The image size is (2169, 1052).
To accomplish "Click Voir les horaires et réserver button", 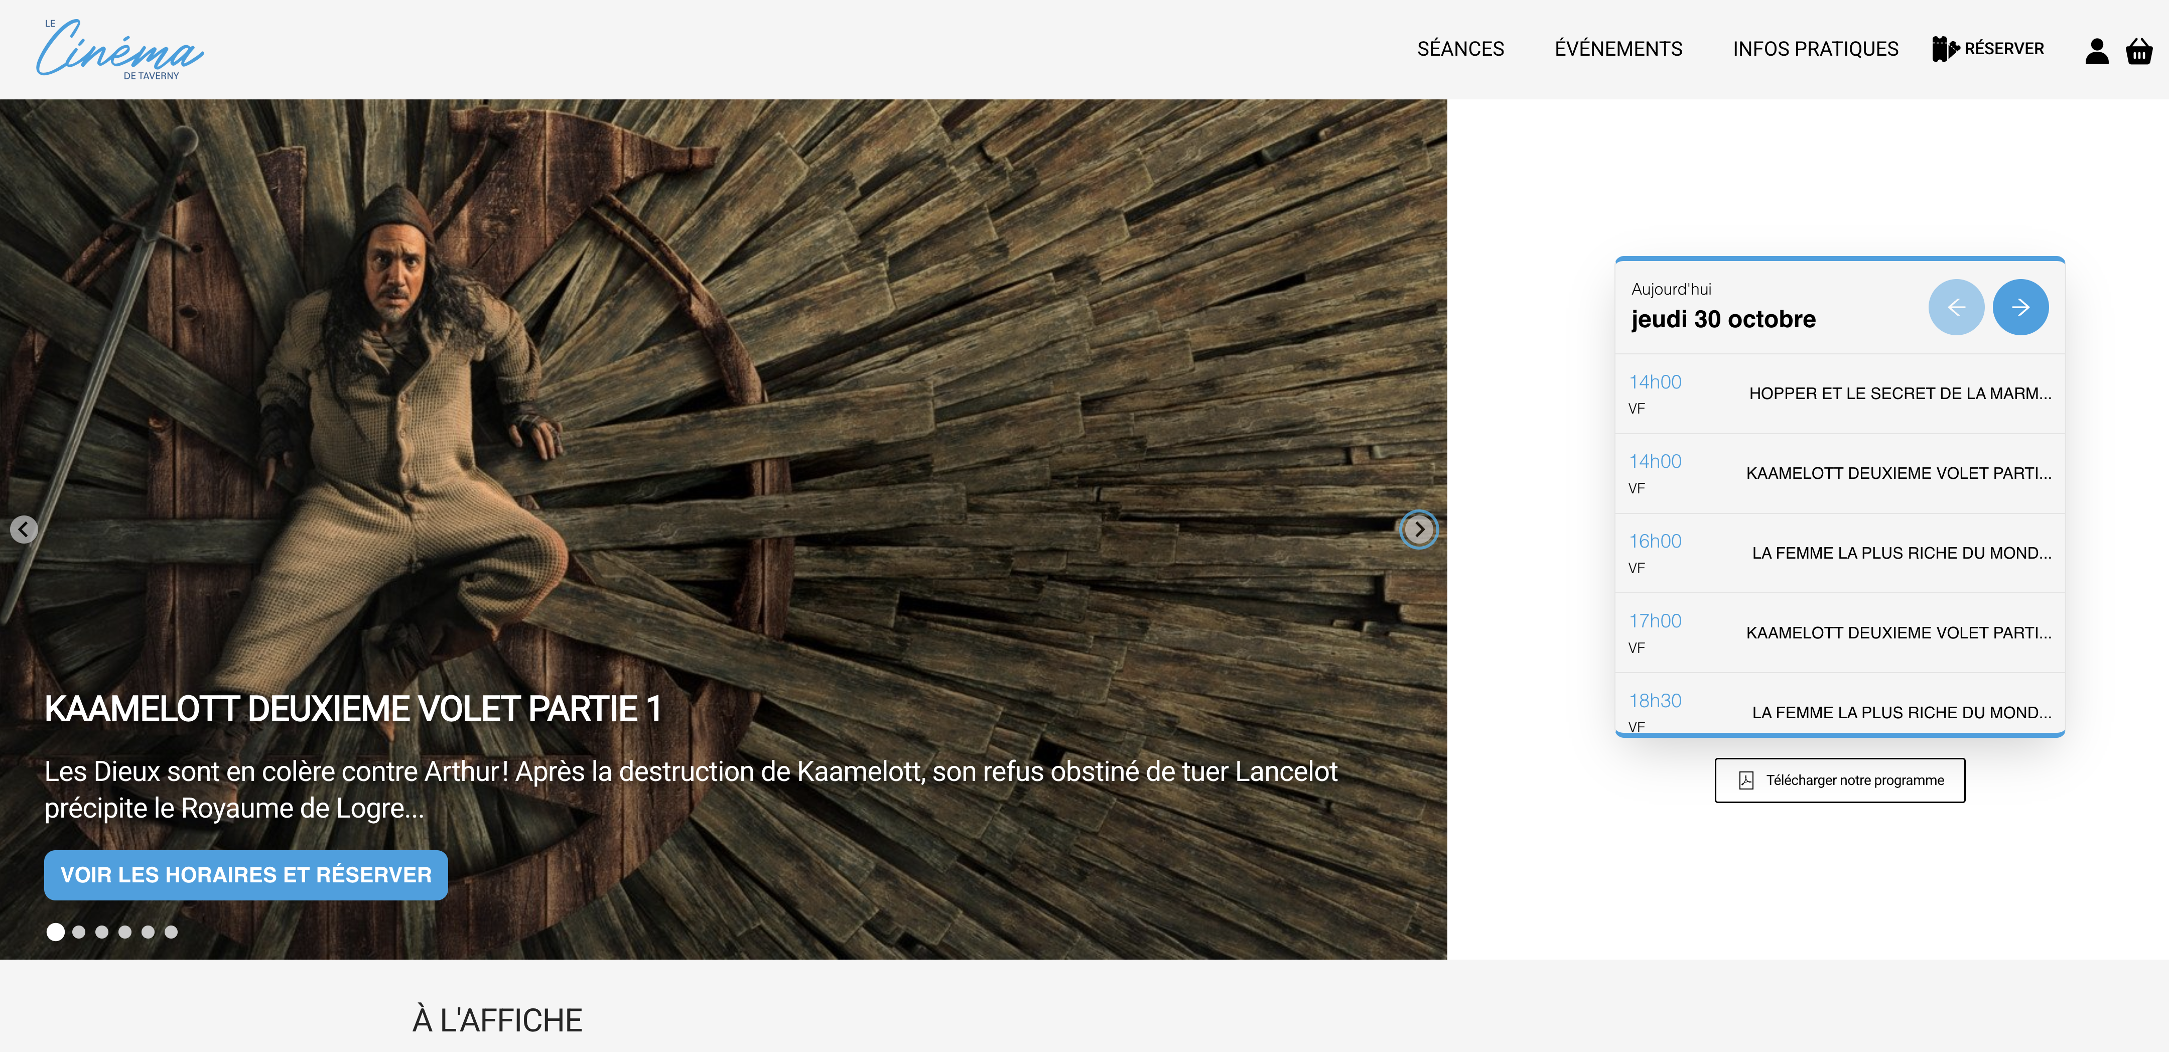I will pyautogui.click(x=246, y=875).
